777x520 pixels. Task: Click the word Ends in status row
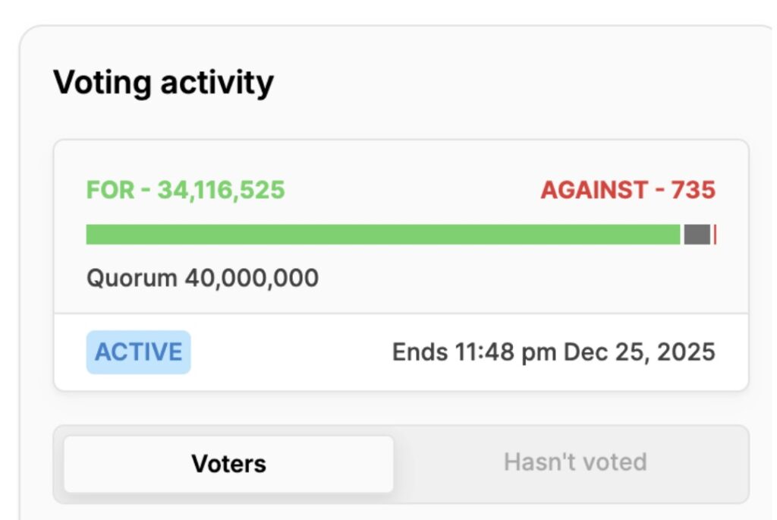pos(419,352)
